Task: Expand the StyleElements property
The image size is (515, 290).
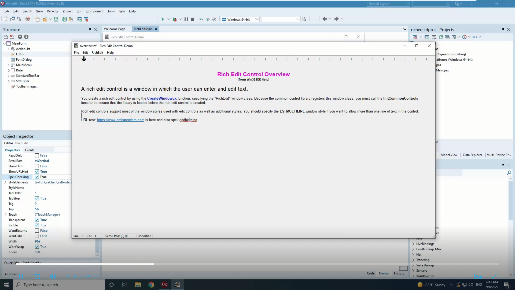Action: click(5, 182)
